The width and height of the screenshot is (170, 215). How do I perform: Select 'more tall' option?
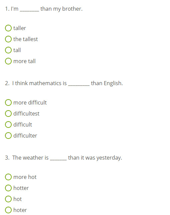click(x=8, y=61)
